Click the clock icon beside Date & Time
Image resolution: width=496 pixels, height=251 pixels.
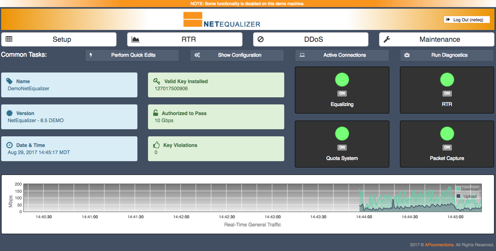point(10,145)
